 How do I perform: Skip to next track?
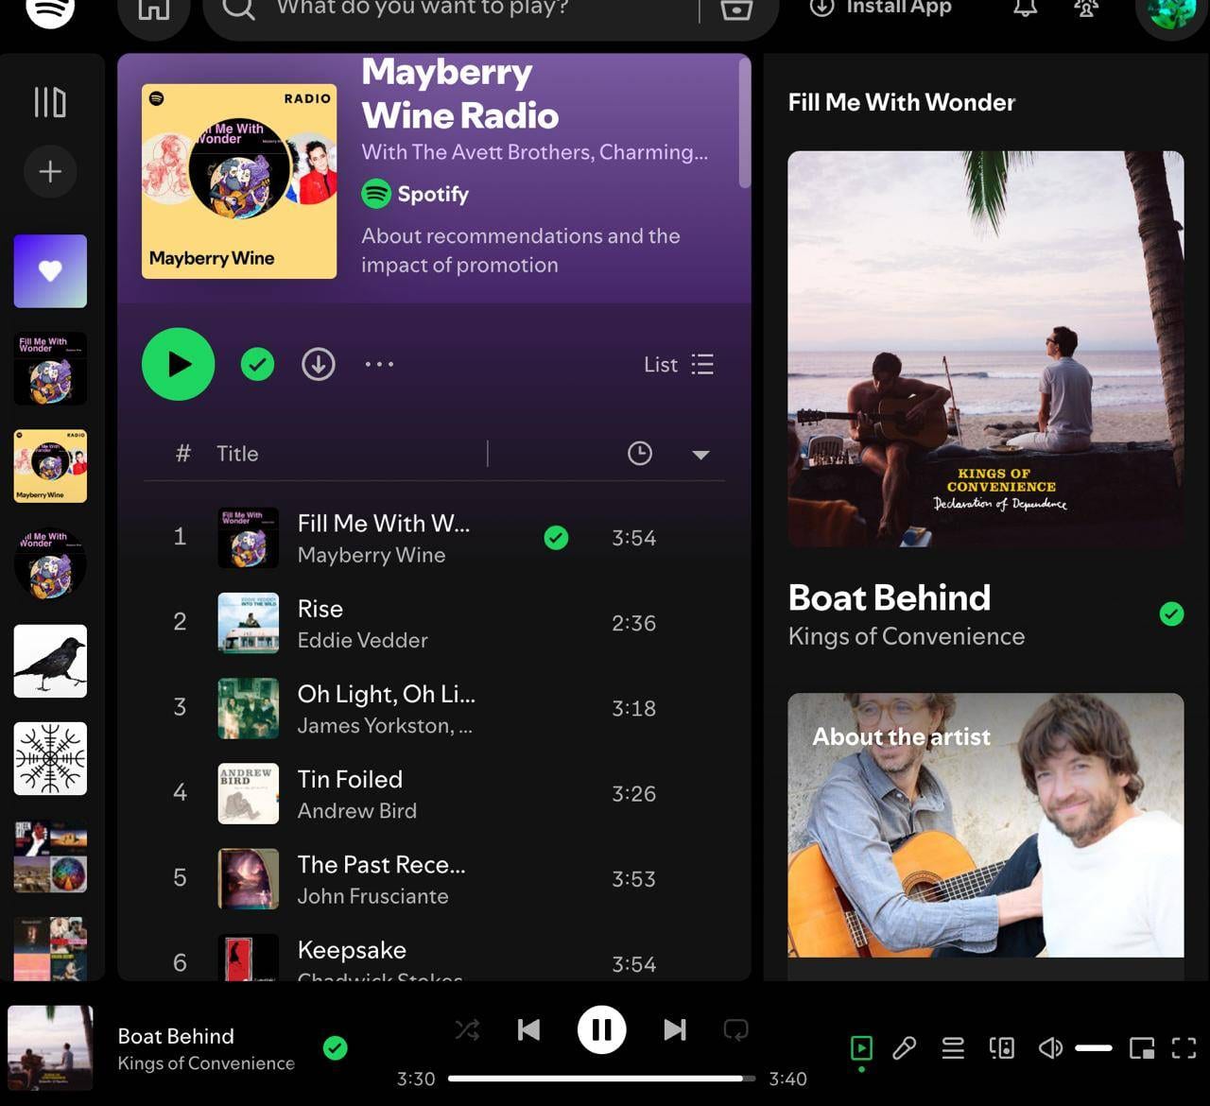pyautogui.click(x=674, y=1029)
